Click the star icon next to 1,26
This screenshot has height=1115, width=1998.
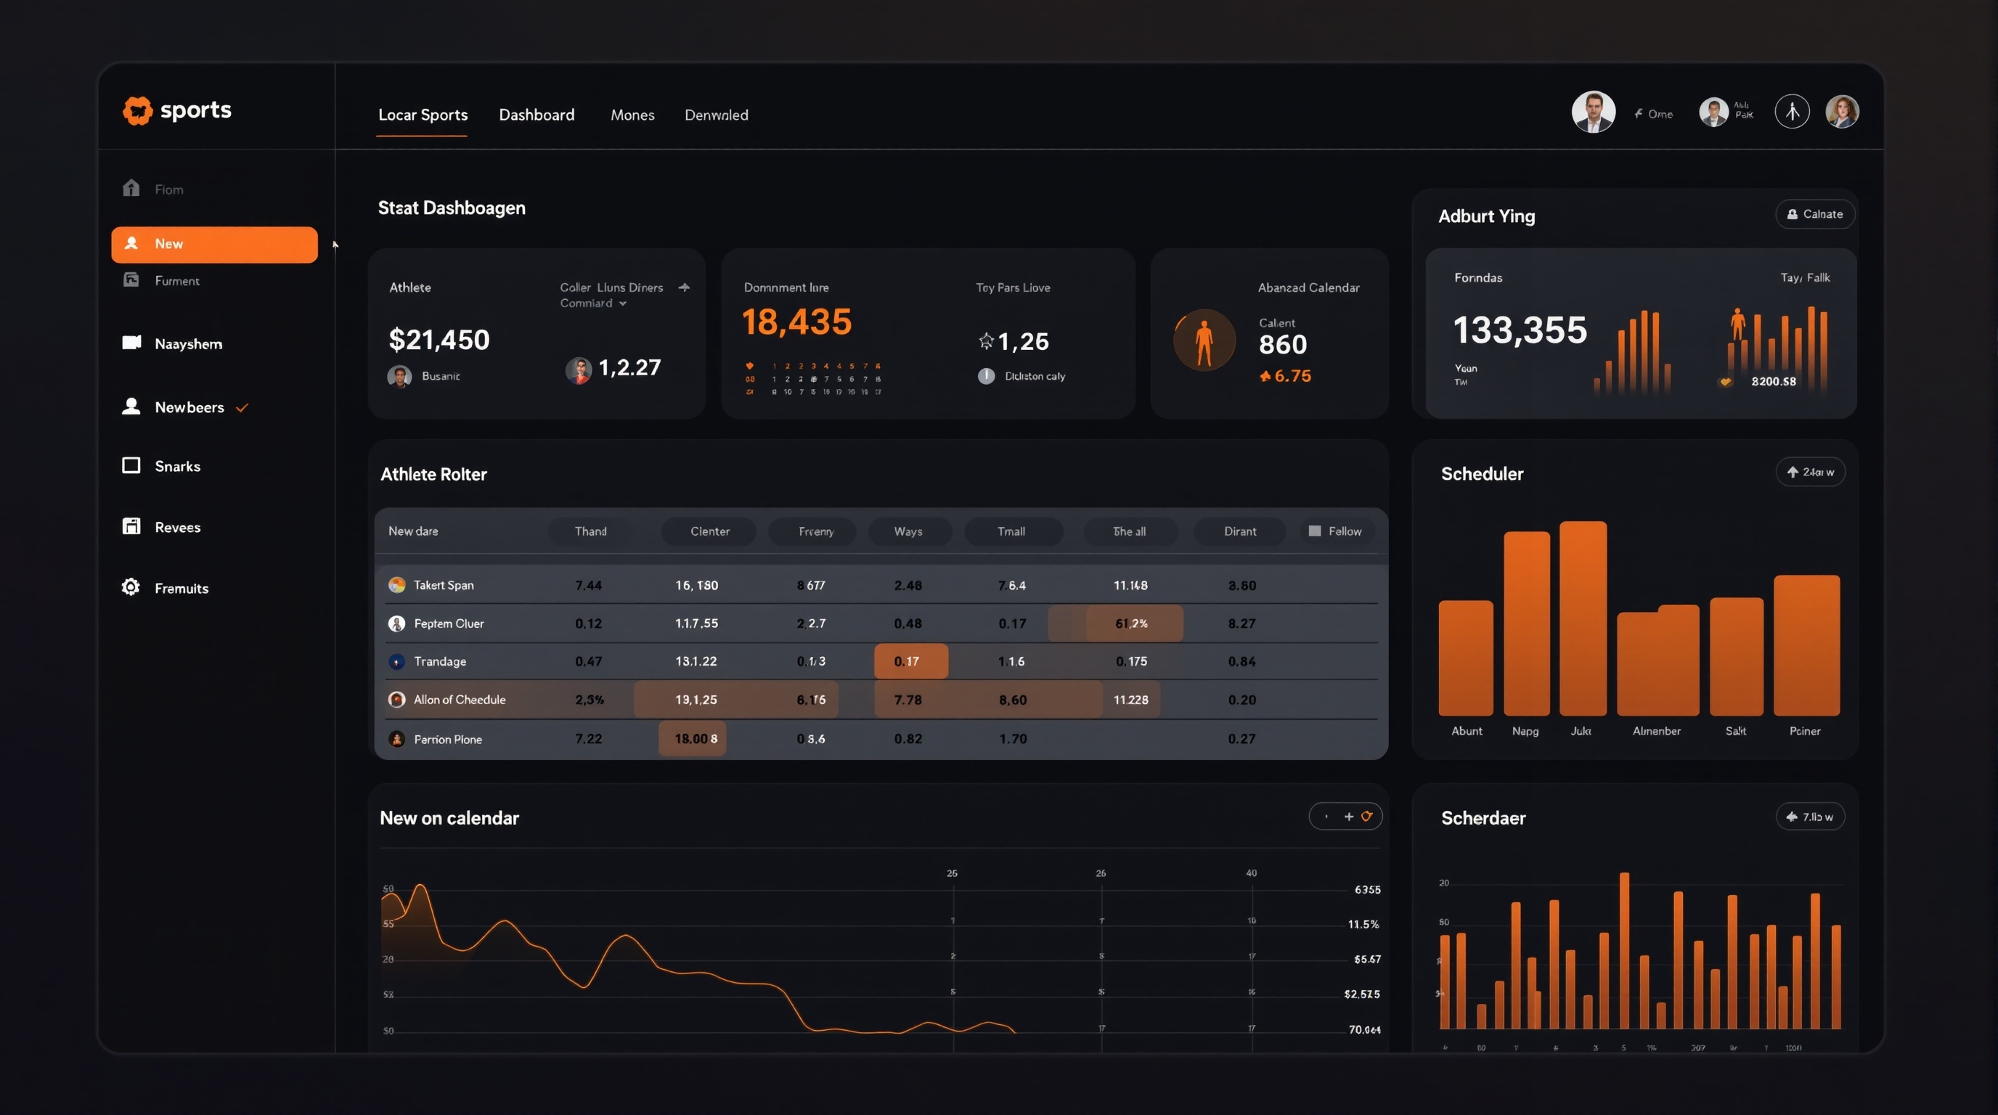click(986, 340)
